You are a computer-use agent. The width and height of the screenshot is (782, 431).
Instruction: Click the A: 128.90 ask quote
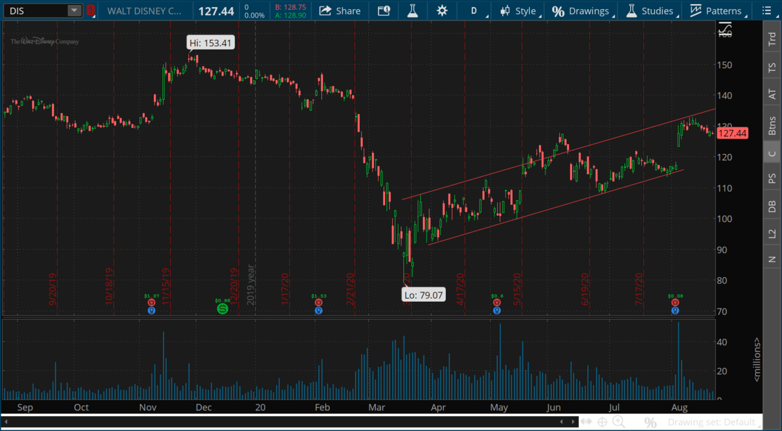coord(291,14)
